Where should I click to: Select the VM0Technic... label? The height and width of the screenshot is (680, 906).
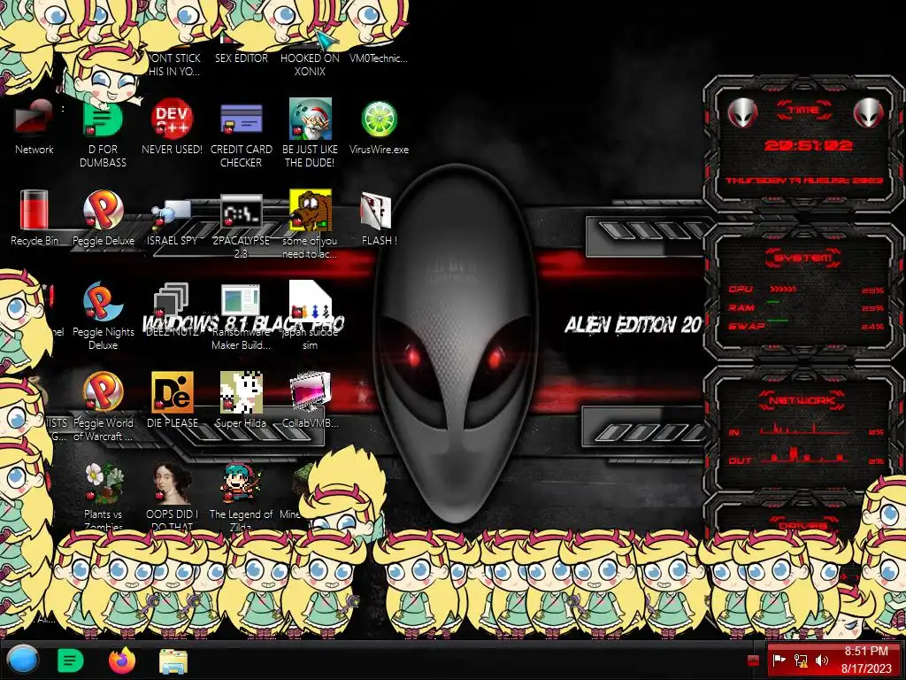pyautogui.click(x=379, y=58)
